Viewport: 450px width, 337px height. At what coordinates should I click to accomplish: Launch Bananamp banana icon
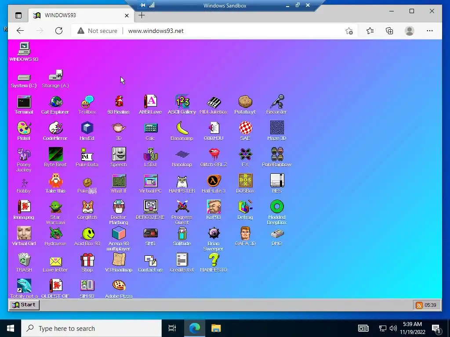point(182,131)
